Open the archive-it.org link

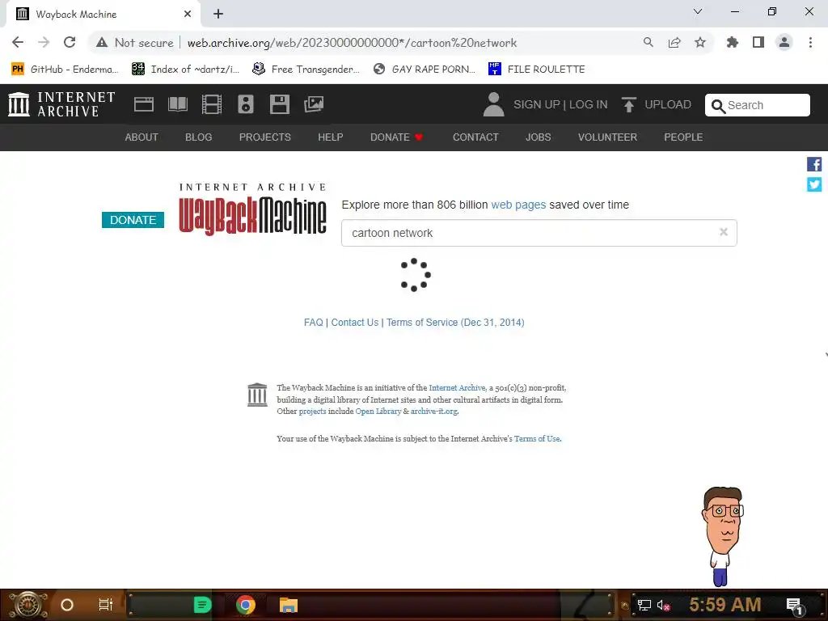coord(434,412)
